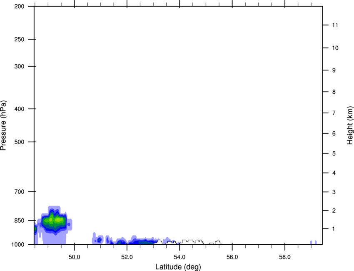Select the 850 pressure tick label
Screen dimensions: 354x271
click(x=19, y=221)
